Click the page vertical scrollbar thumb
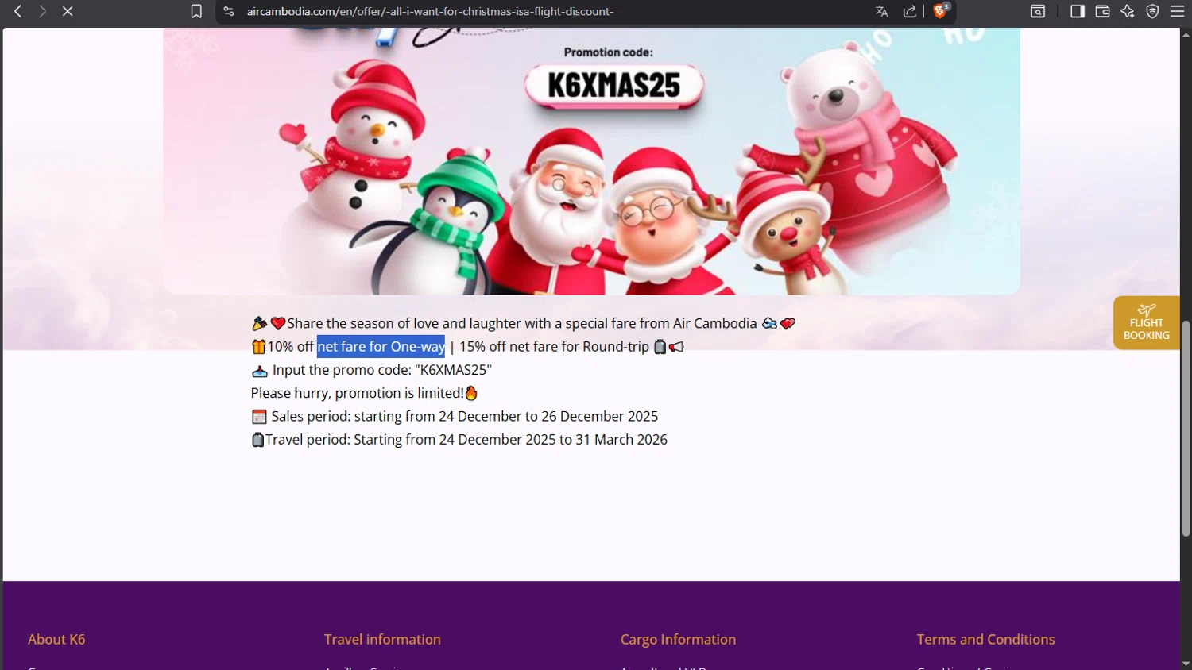Image resolution: width=1192 pixels, height=670 pixels. pyautogui.click(x=1186, y=429)
